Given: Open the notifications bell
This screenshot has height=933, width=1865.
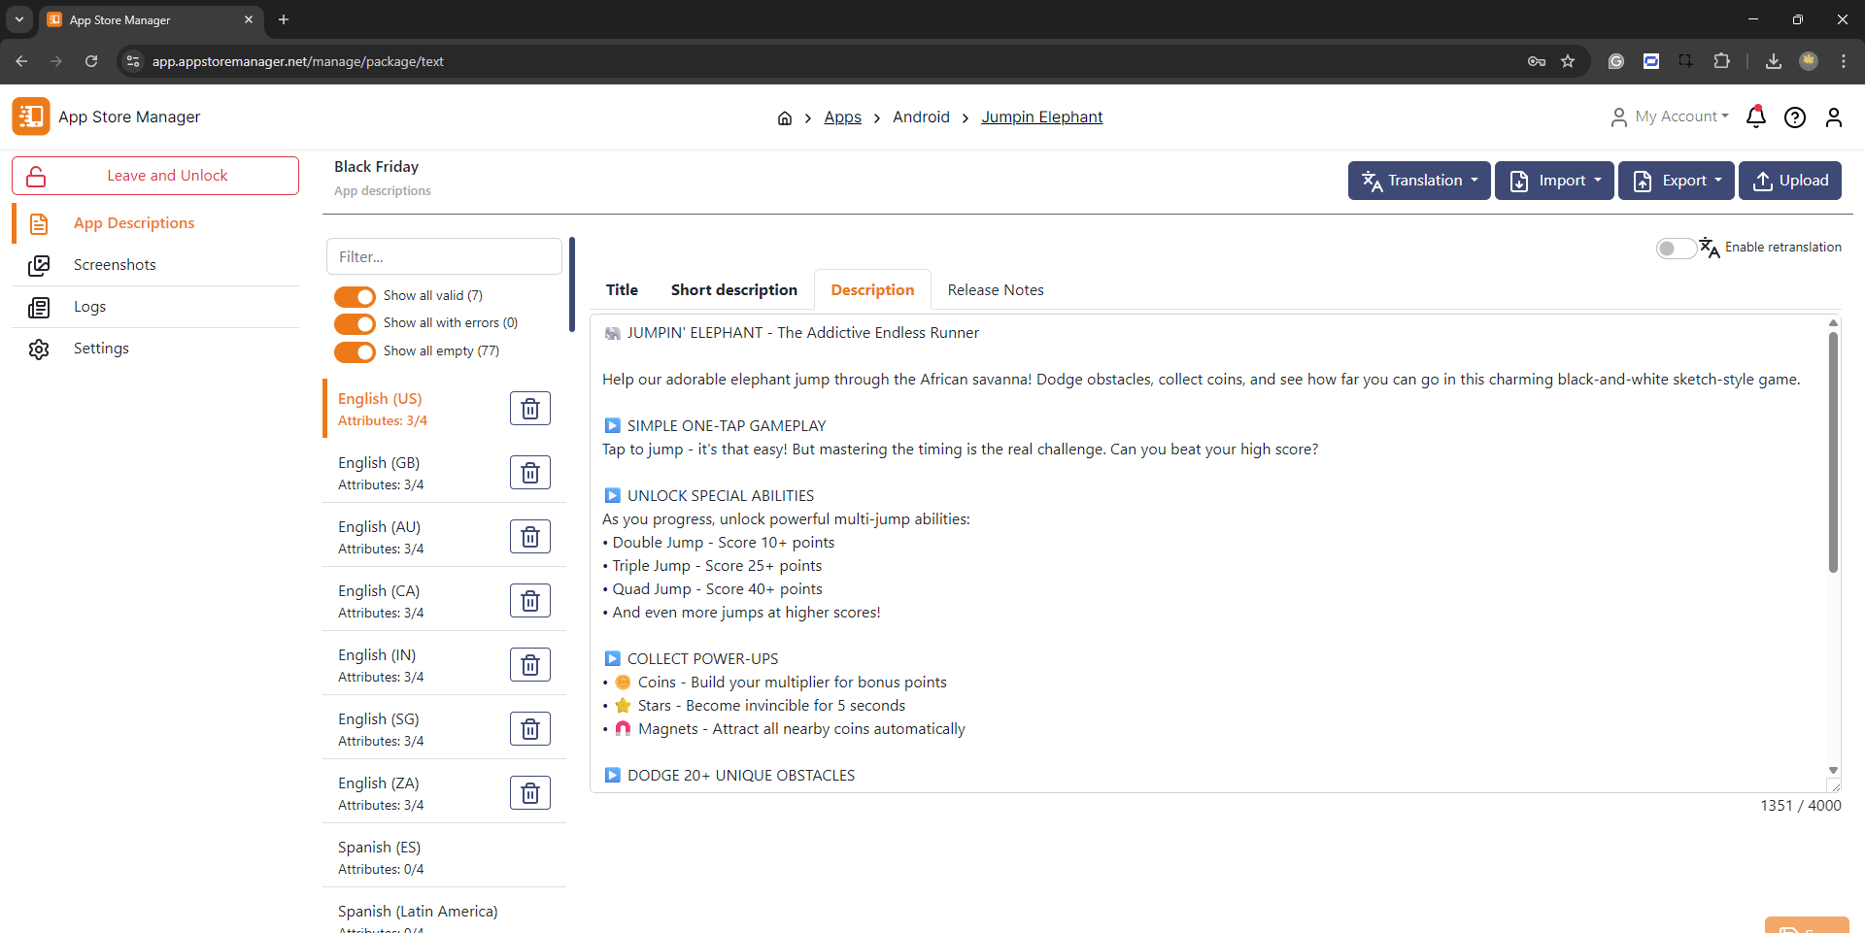Looking at the screenshot, I should point(1755,117).
